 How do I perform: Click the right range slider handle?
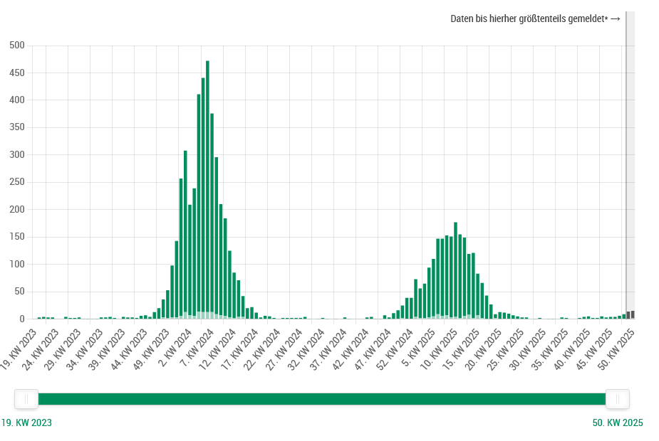coord(617,399)
